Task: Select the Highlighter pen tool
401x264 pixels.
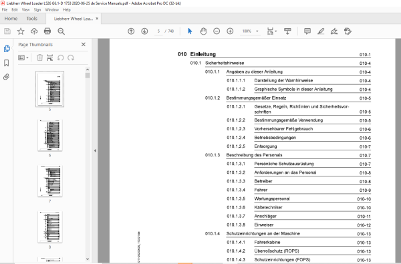Action: (x=321, y=31)
